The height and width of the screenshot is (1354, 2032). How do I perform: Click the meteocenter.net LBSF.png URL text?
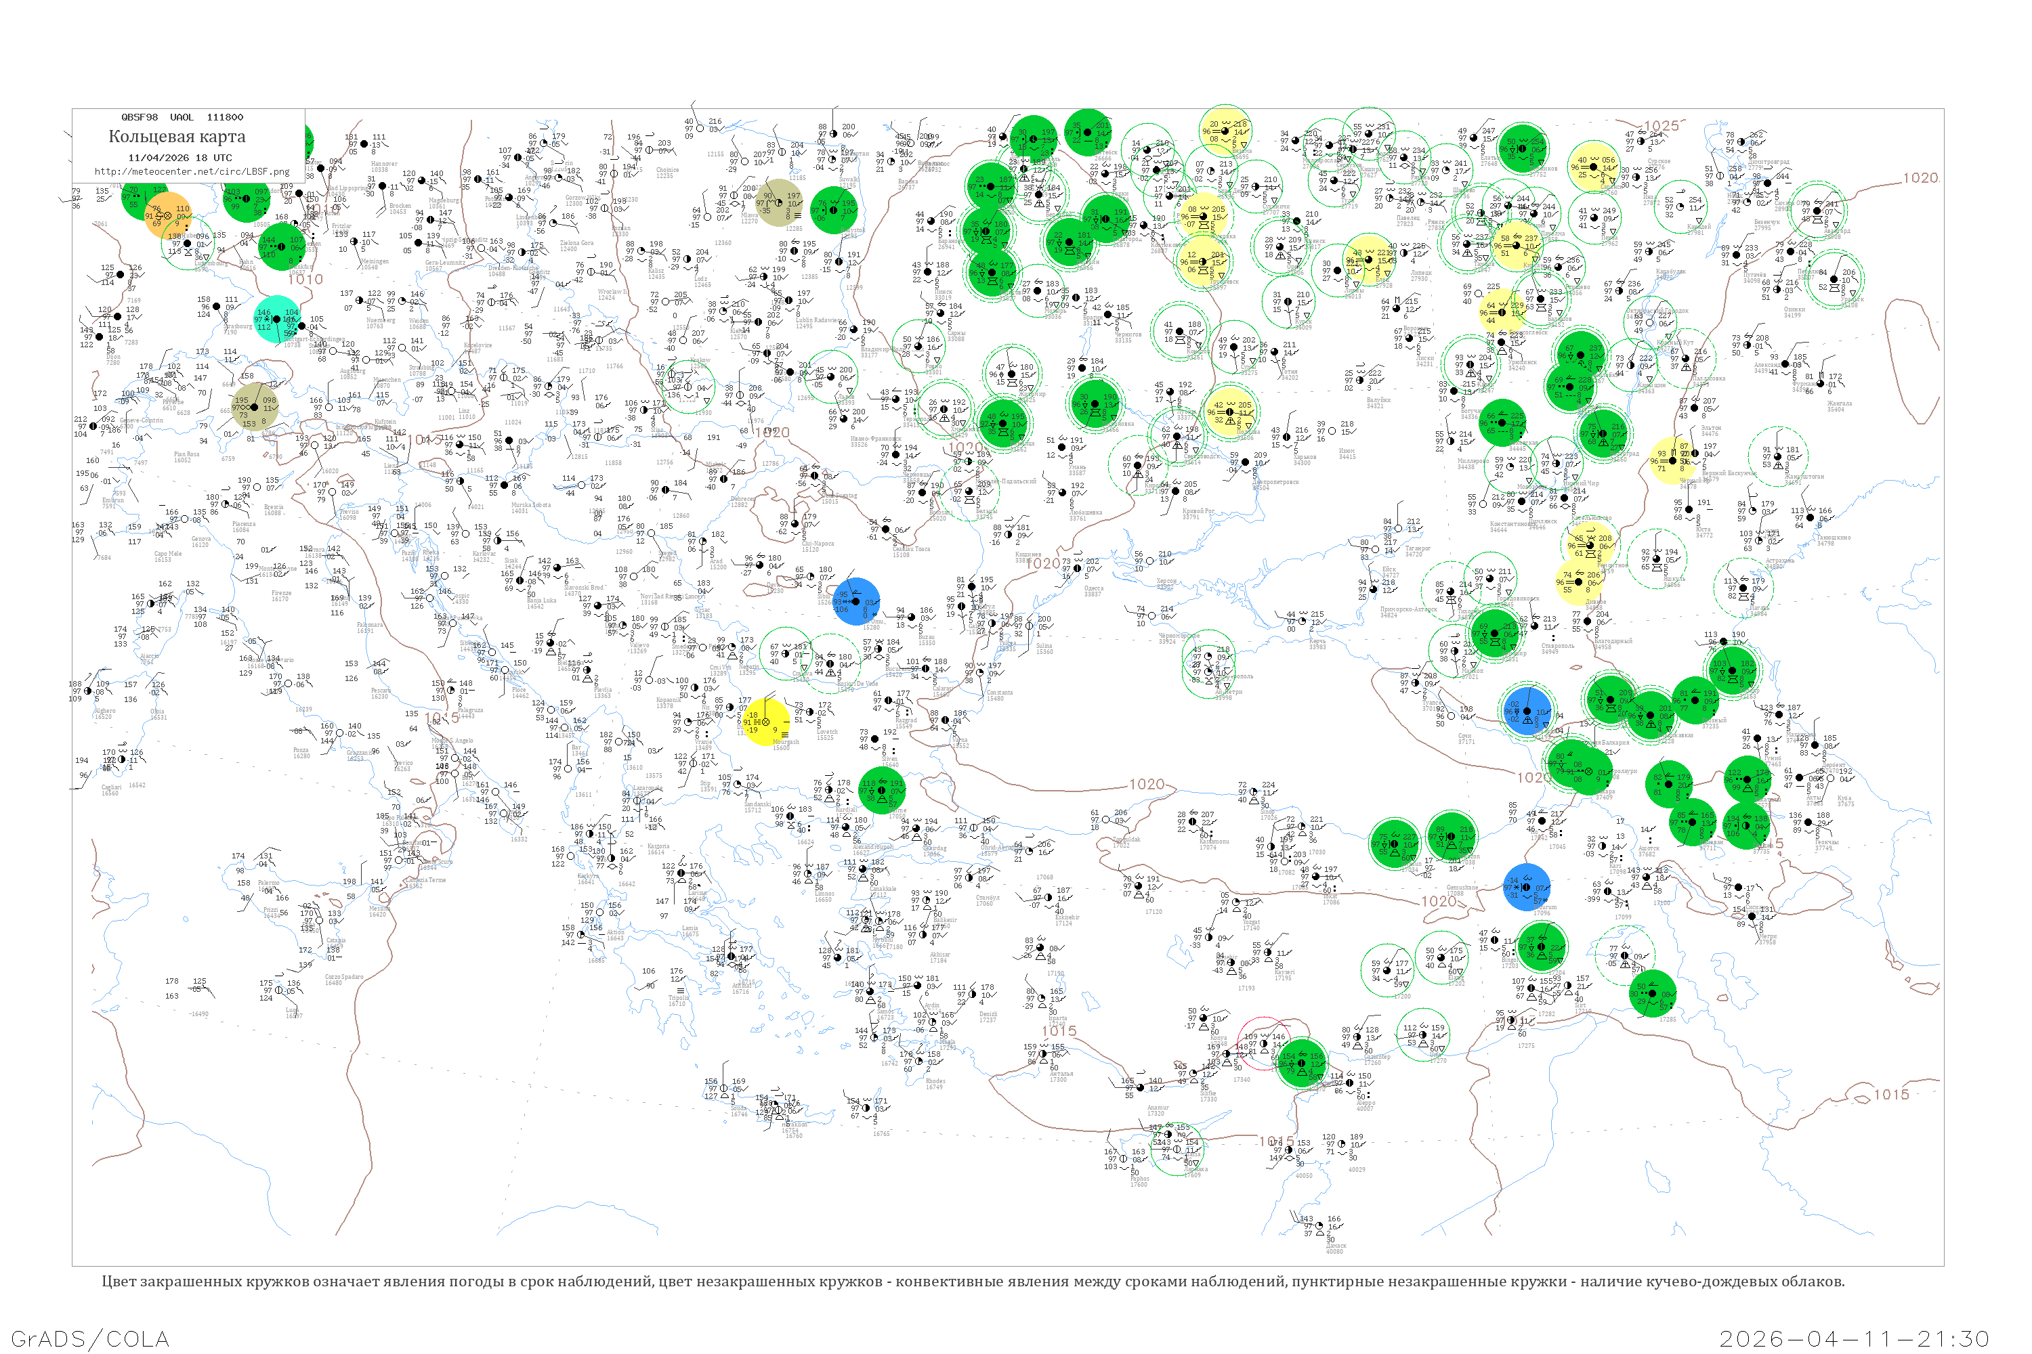192,171
